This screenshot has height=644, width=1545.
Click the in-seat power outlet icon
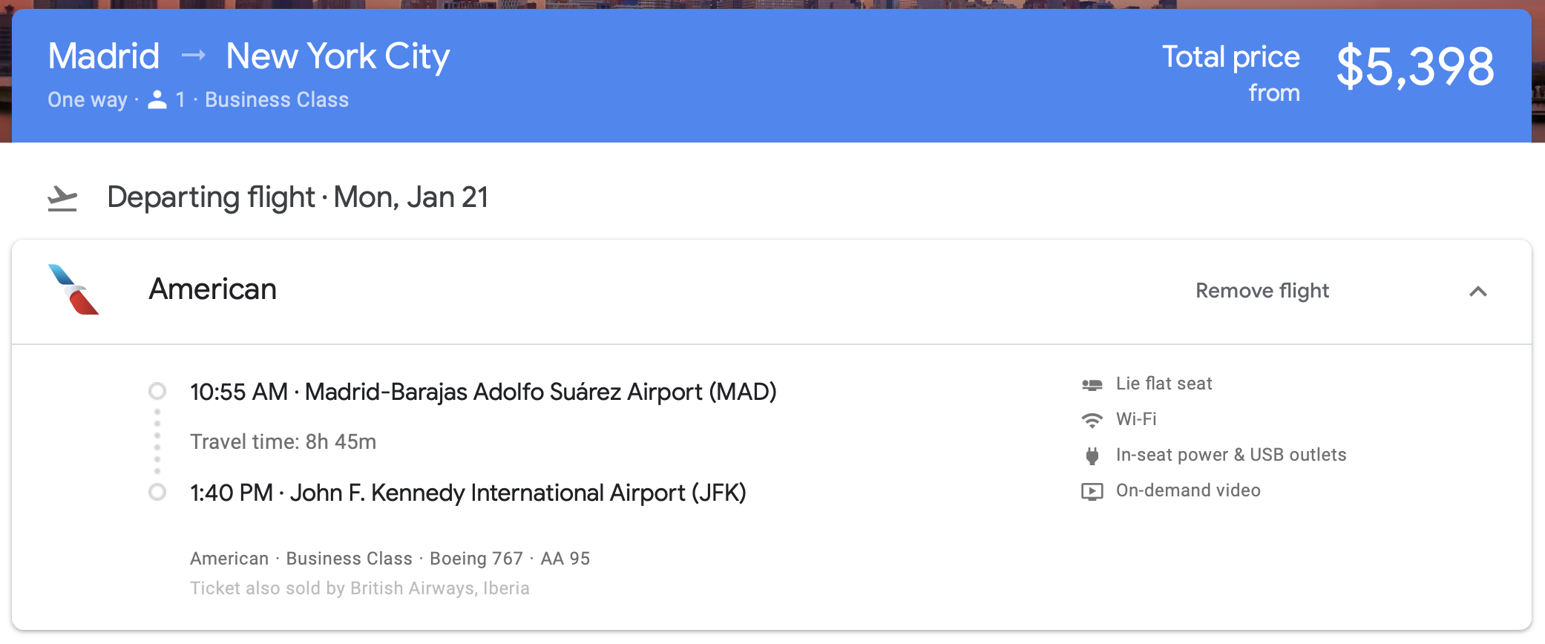tap(1091, 454)
